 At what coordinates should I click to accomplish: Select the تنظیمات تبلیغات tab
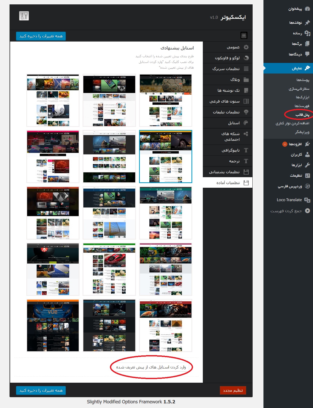pyautogui.click(x=226, y=112)
